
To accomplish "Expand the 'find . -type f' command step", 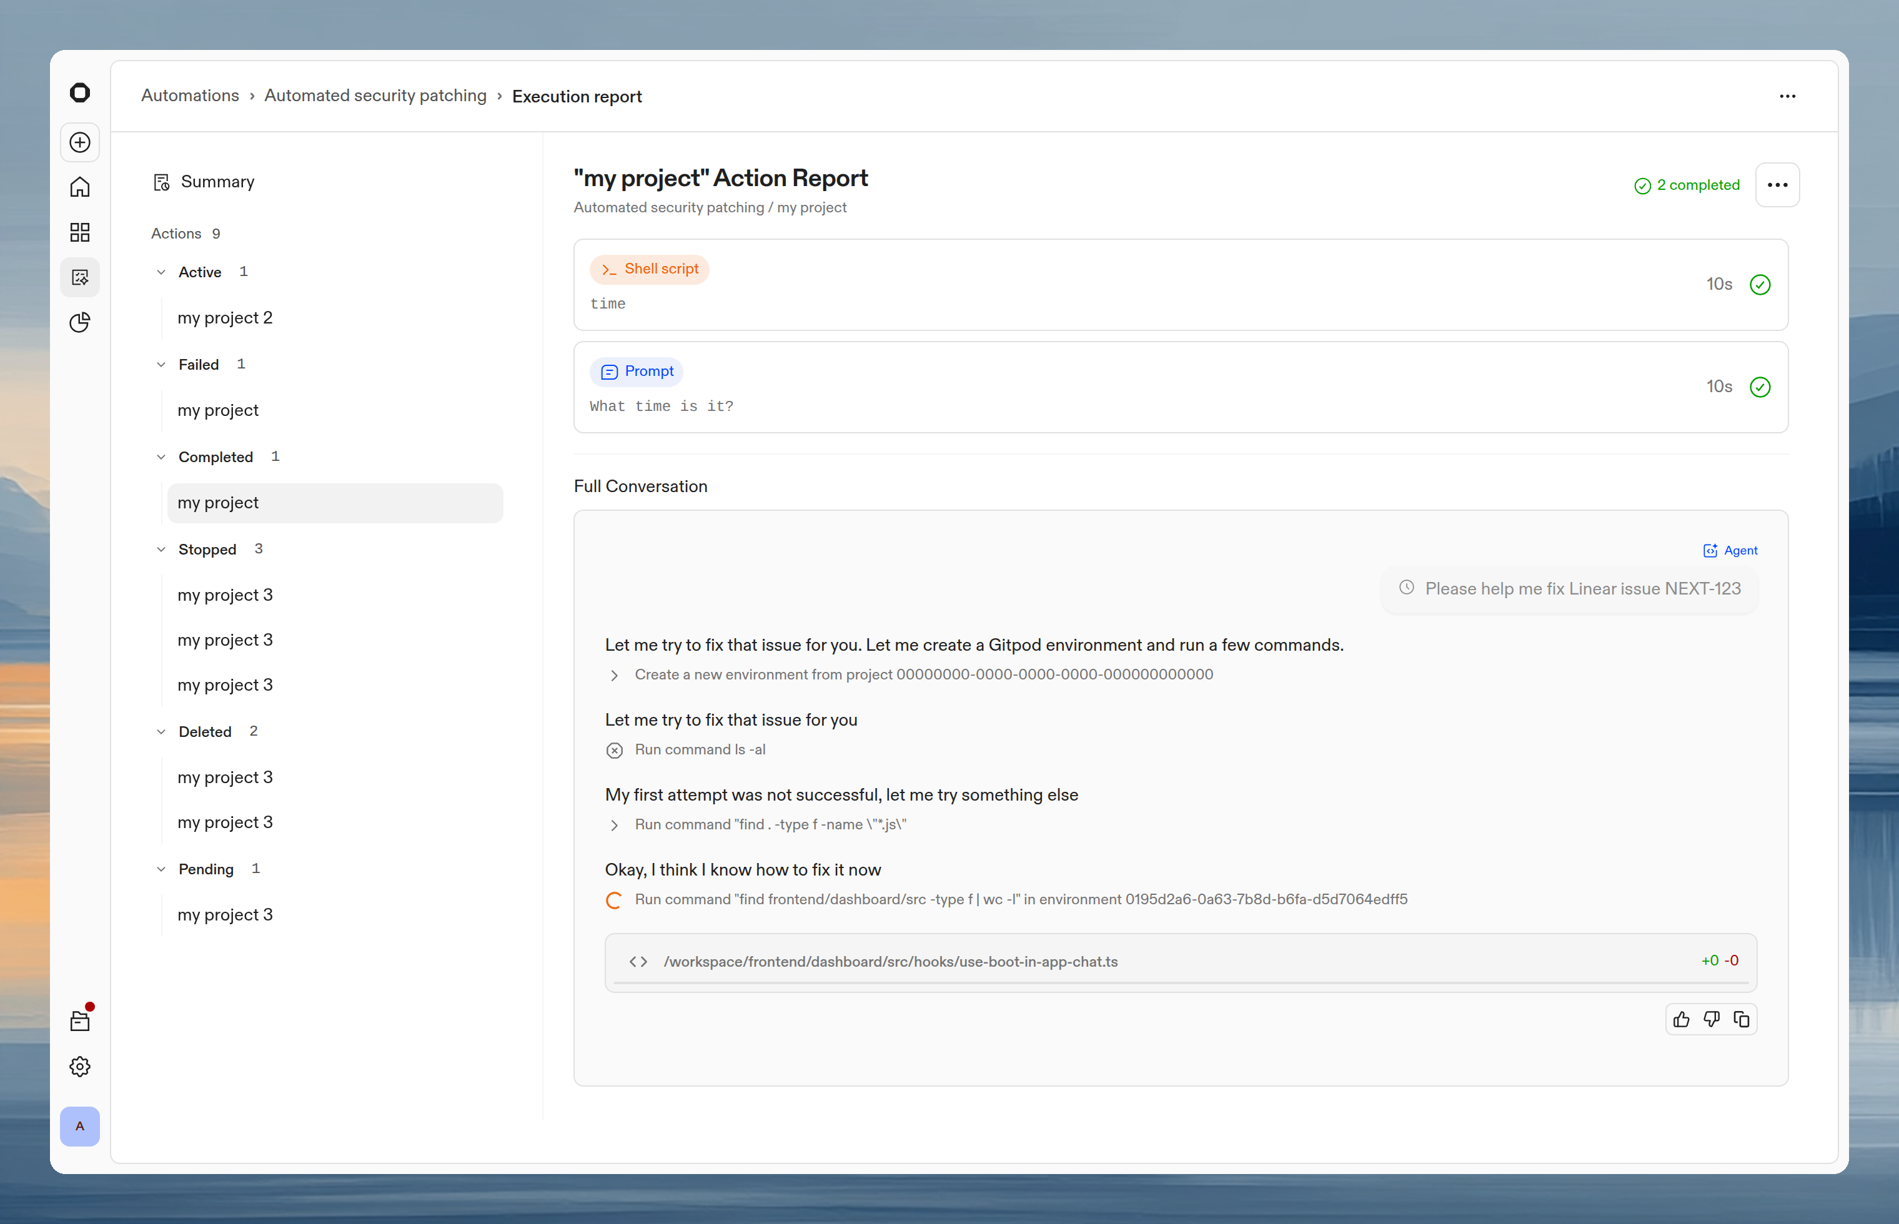I will [x=615, y=825].
